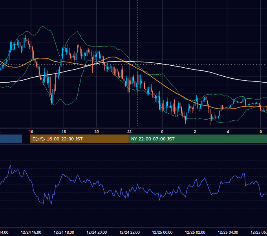
Task: Click the "2" hour label on chart axis
Action: click(x=195, y=132)
